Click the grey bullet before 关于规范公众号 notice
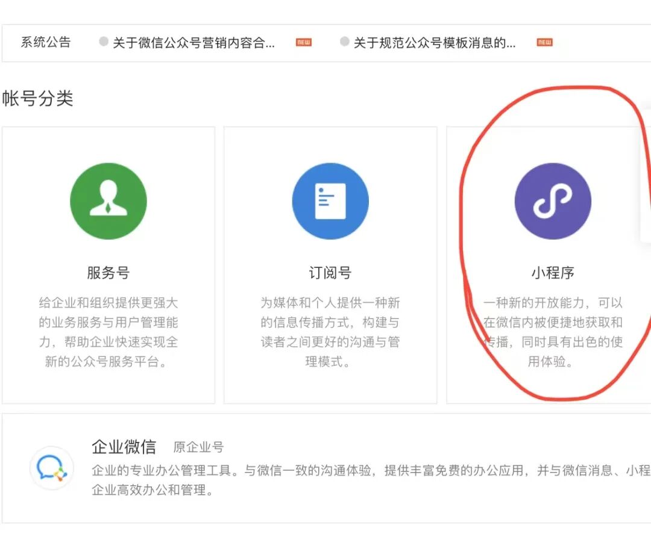Image resolution: width=651 pixels, height=537 pixels. click(344, 42)
